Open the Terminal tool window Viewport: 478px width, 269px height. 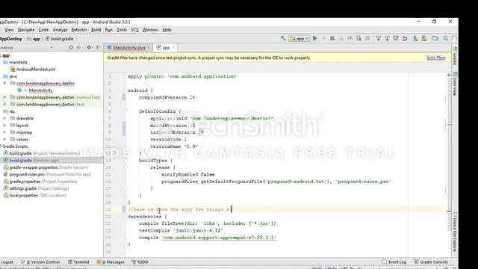78,262
